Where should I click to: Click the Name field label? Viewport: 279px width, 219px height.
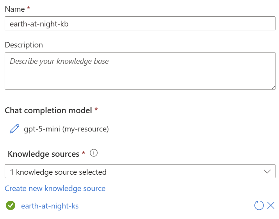pos(15,9)
